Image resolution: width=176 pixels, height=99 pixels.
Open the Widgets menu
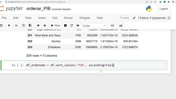(85, 18)
